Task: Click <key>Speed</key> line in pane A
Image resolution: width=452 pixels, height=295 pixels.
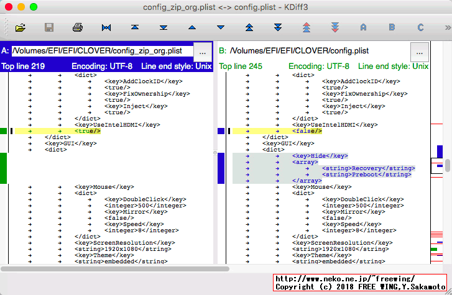Action: pos(134,224)
